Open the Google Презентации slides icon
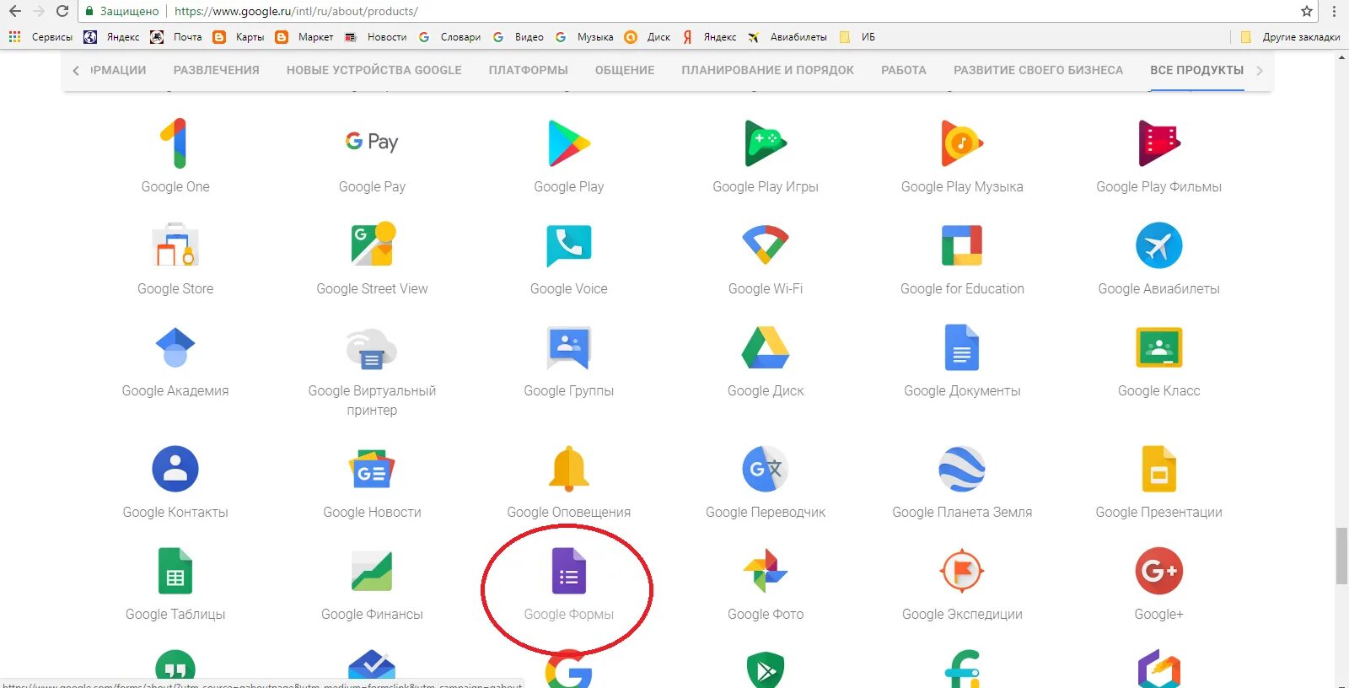Viewport: 1349px width, 688px height. point(1159,469)
